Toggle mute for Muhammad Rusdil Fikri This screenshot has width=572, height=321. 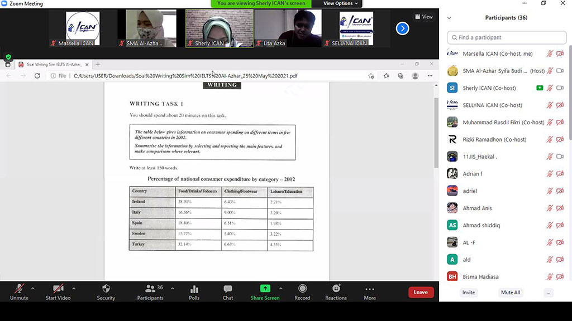(x=550, y=122)
